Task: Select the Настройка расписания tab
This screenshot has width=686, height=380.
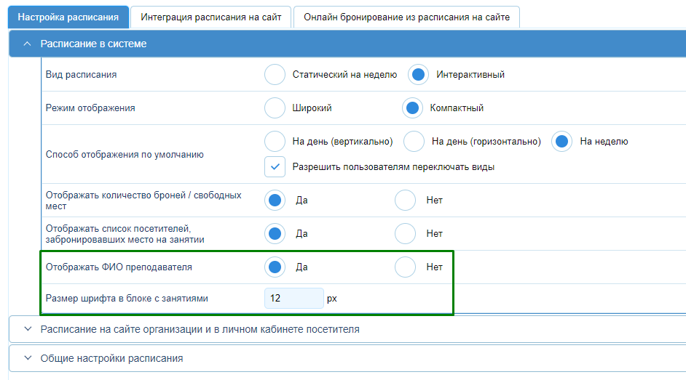Action: [68, 17]
